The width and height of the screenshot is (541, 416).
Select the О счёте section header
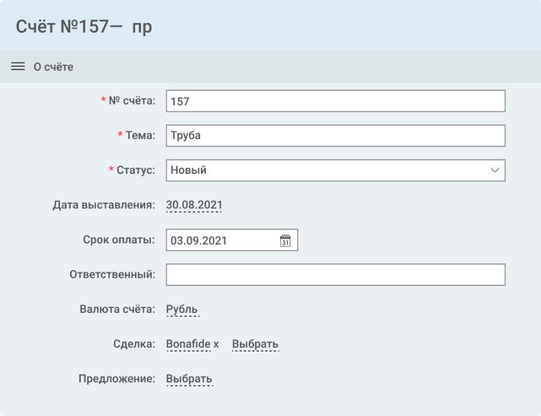pyautogui.click(x=53, y=67)
